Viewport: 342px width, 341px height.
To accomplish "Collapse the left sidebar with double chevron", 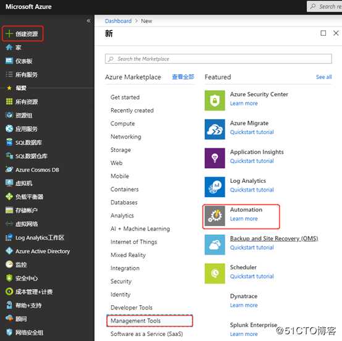I will coord(88,21).
